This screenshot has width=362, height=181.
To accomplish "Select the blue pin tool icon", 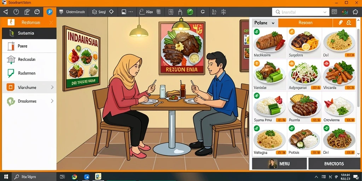I will coord(49,12).
